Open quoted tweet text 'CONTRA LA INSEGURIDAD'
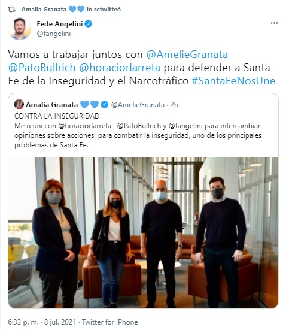Viewport: 289px width, 330px height. tap(57, 116)
